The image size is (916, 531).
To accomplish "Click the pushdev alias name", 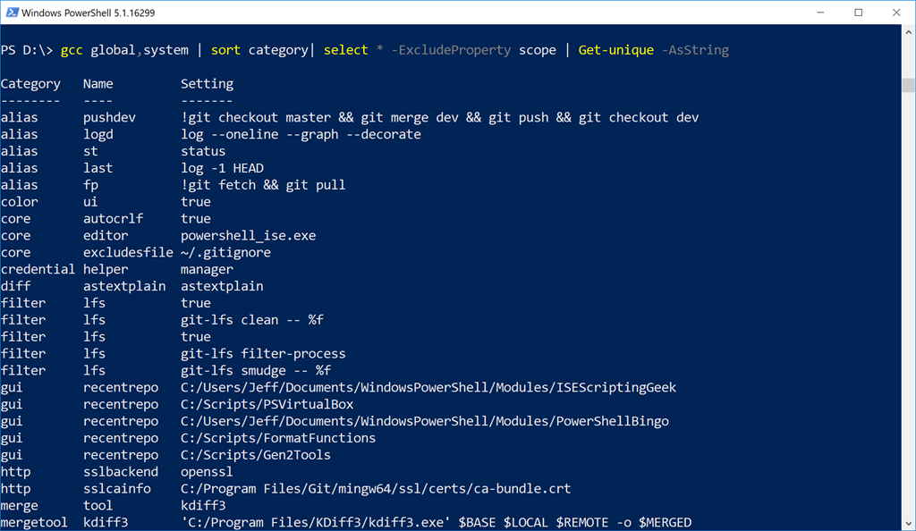I will tap(109, 118).
